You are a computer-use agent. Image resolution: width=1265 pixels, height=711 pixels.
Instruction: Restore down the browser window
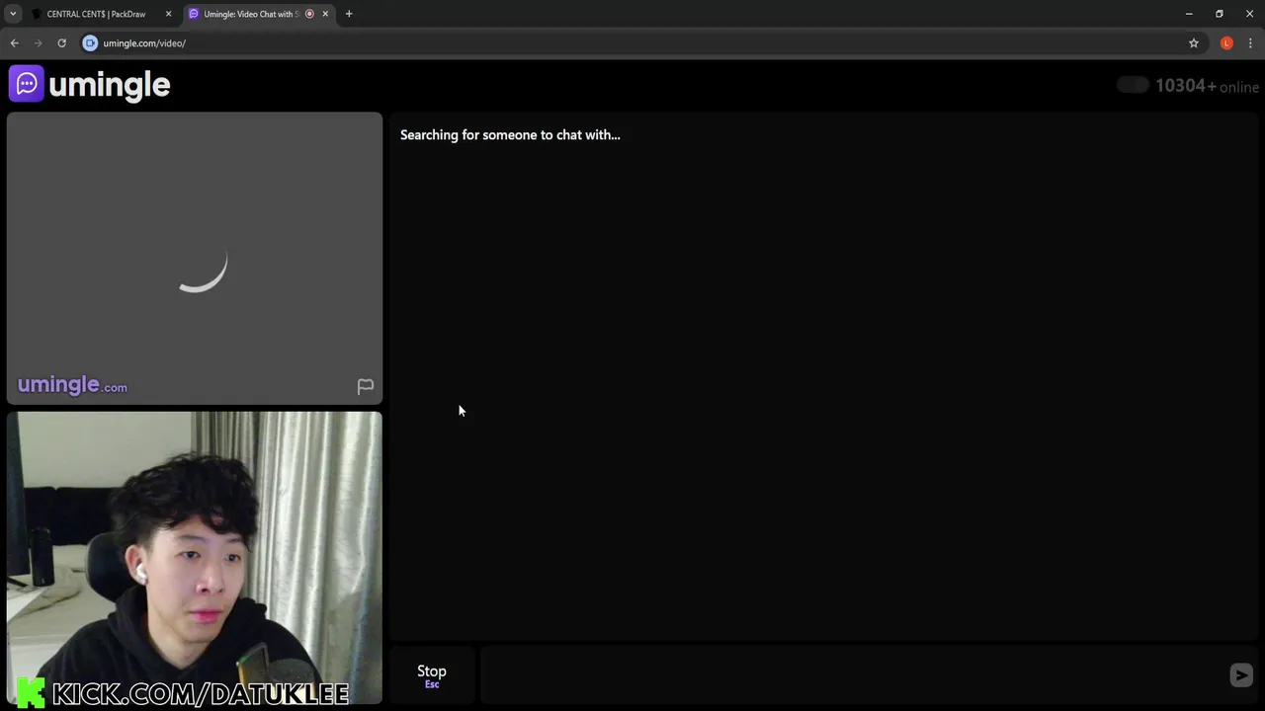(1220, 14)
